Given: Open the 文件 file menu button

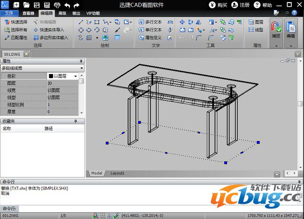Looking at the screenshot, I should coord(9,13).
